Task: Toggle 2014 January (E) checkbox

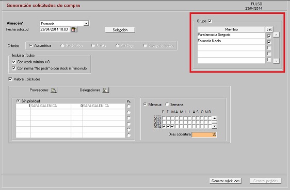Action: [x=164, y=126]
